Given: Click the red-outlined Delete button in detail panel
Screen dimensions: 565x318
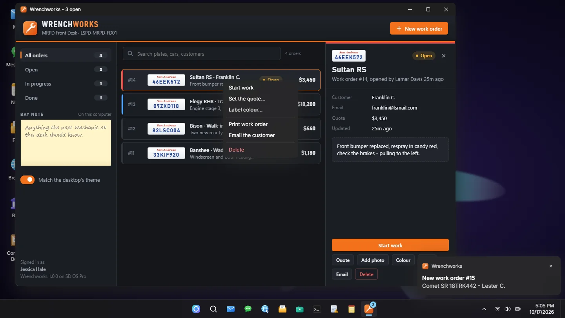Looking at the screenshot, I should [366, 274].
